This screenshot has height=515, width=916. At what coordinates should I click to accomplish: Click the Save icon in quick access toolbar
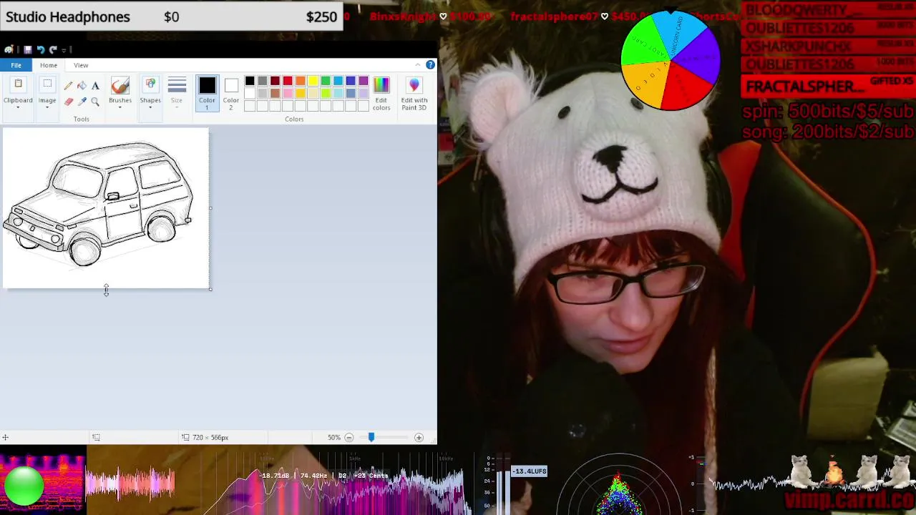(x=28, y=49)
